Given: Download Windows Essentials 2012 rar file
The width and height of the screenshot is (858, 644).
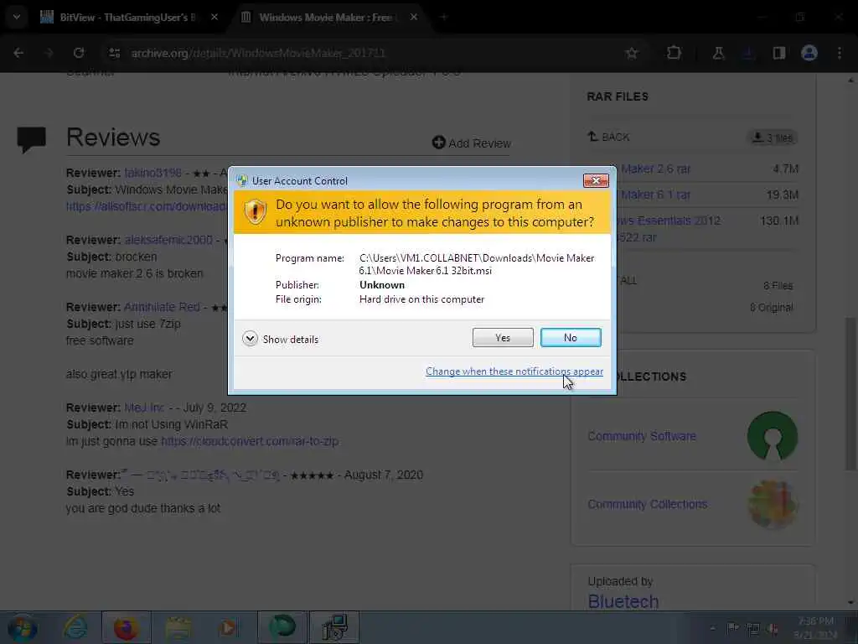Looking at the screenshot, I should (x=669, y=229).
